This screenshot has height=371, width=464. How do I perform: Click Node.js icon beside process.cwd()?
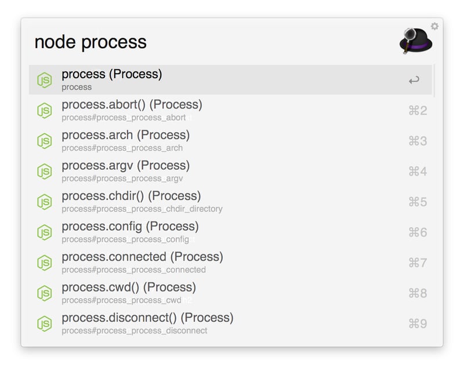pyautogui.click(x=45, y=293)
